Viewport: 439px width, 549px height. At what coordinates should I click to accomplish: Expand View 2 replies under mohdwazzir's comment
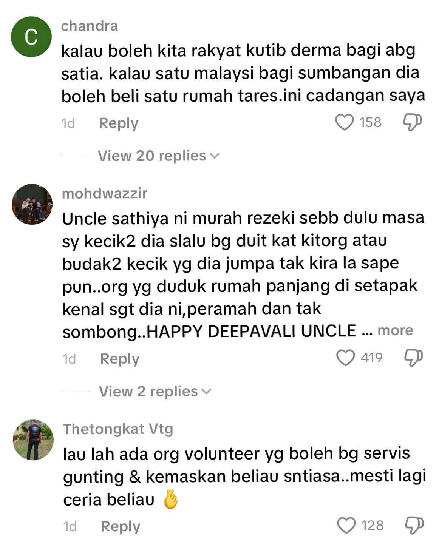(x=155, y=391)
